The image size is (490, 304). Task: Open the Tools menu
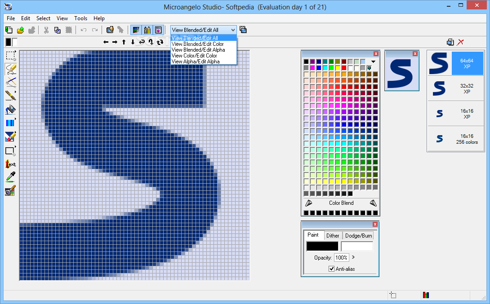click(x=80, y=18)
